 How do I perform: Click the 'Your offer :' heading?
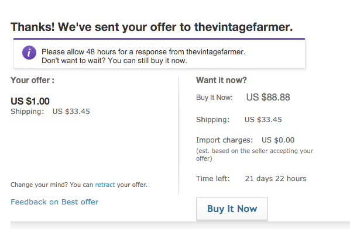coord(32,80)
